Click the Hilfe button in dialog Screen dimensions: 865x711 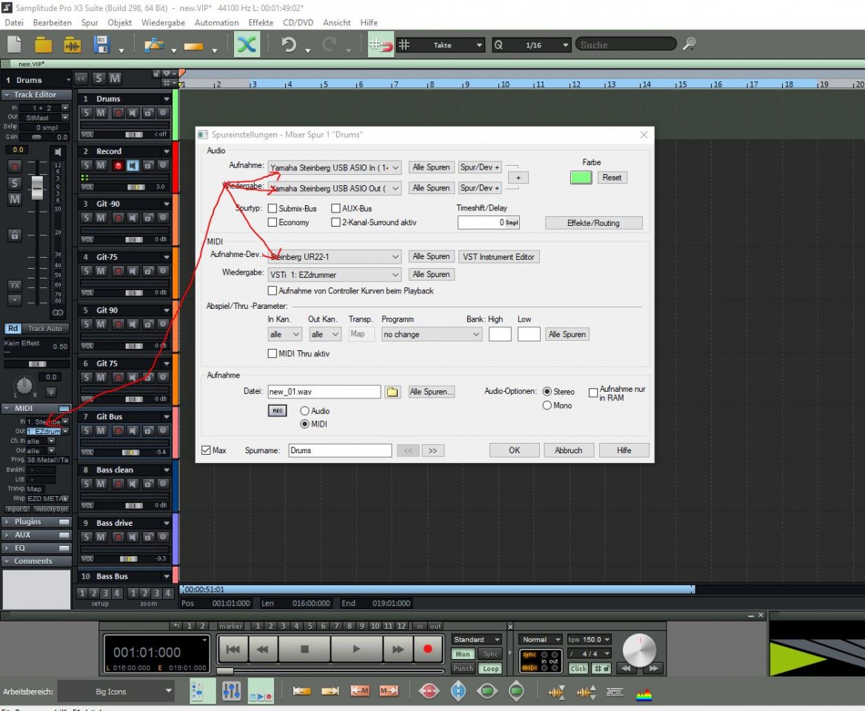(624, 450)
